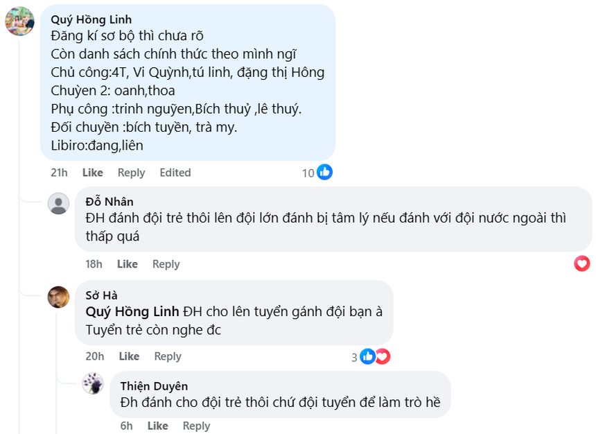The width and height of the screenshot is (596, 434).
Task: Open Quý Hồng Linh's name link
Action: coord(91,19)
